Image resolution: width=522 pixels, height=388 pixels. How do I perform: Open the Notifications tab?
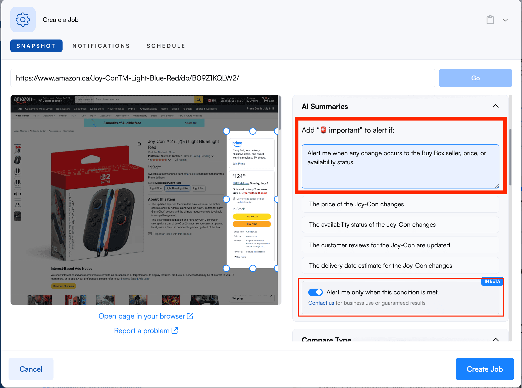pyautogui.click(x=101, y=46)
